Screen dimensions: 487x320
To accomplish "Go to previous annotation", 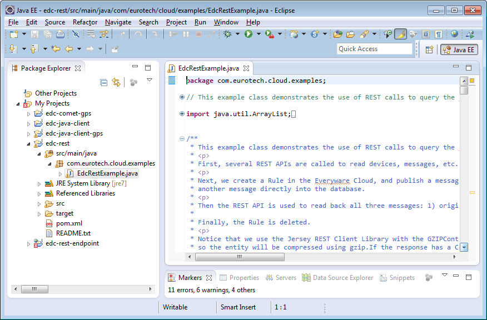I will 34,50.
